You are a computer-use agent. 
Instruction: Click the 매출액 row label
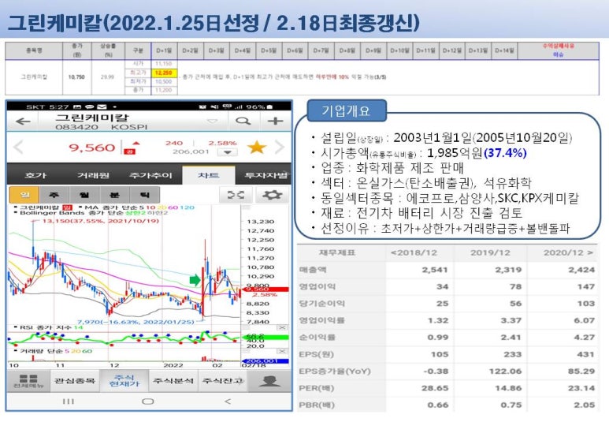click(x=313, y=270)
